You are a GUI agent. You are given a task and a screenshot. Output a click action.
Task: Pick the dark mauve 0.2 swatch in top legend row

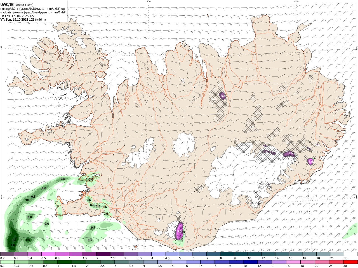click(x=7, y=254)
